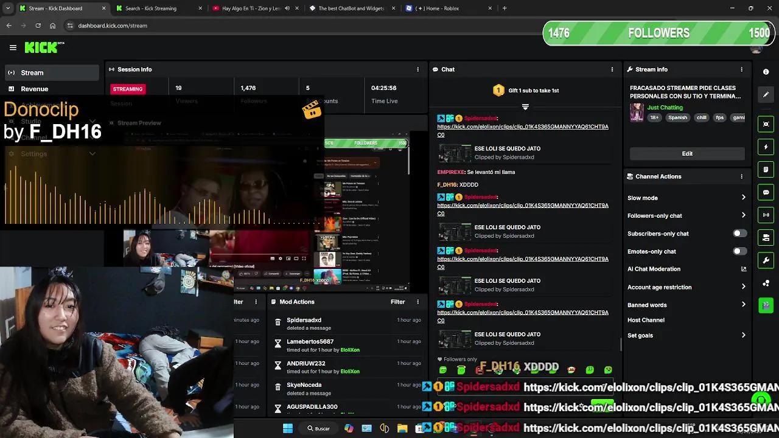This screenshot has height=438, width=779.
Task: Open a new browser tab
Action: 505,9
